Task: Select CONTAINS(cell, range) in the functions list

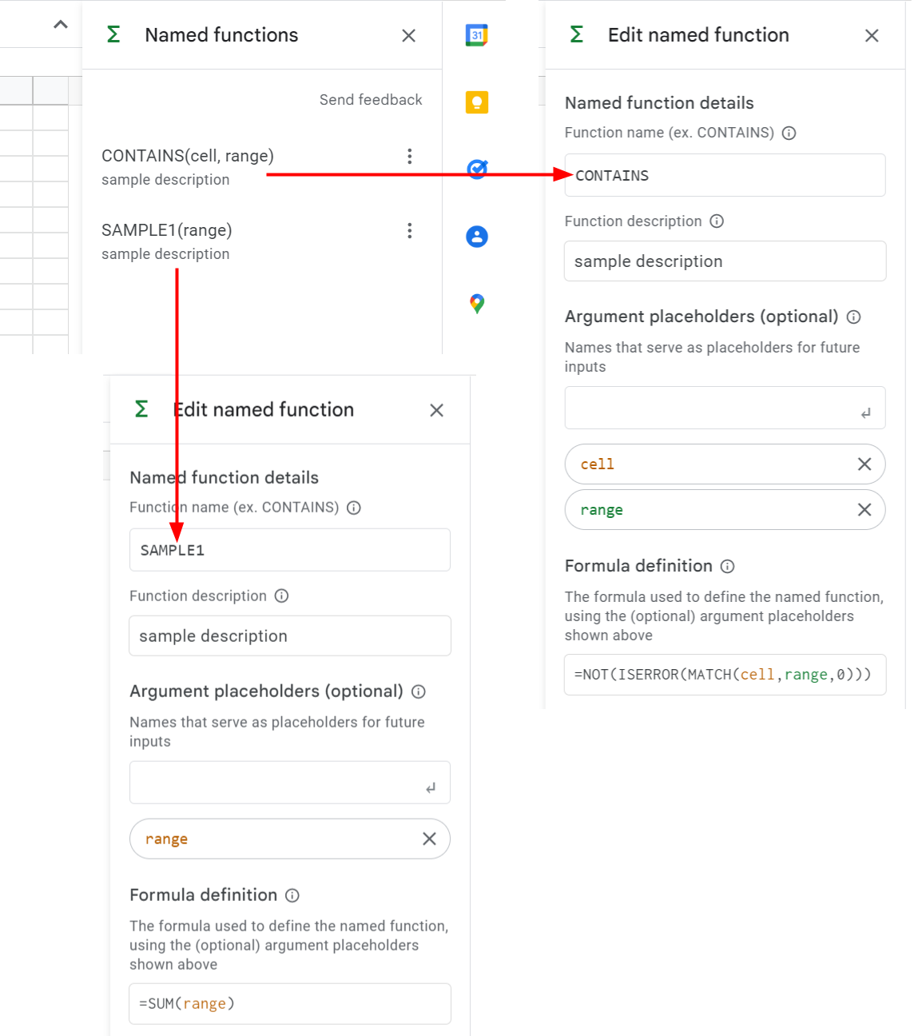Action: (188, 156)
